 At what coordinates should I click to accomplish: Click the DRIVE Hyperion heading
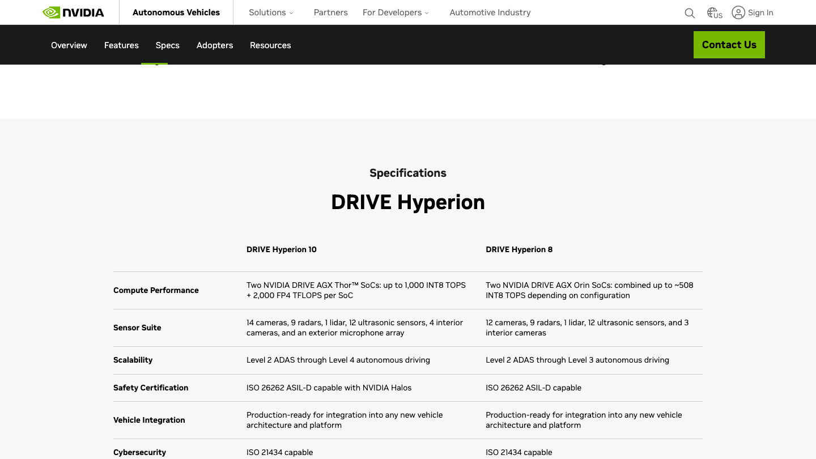(x=408, y=202)
